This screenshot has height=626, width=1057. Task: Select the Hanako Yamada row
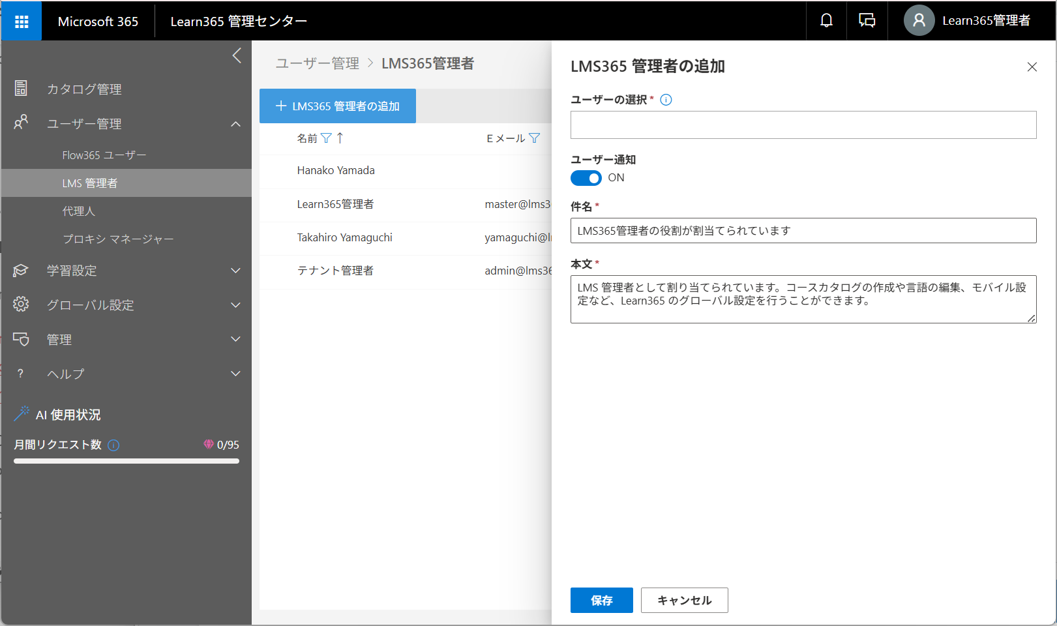point(406,171)
